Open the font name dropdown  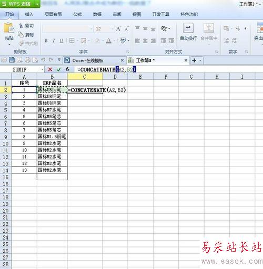(x=92, y=29)
